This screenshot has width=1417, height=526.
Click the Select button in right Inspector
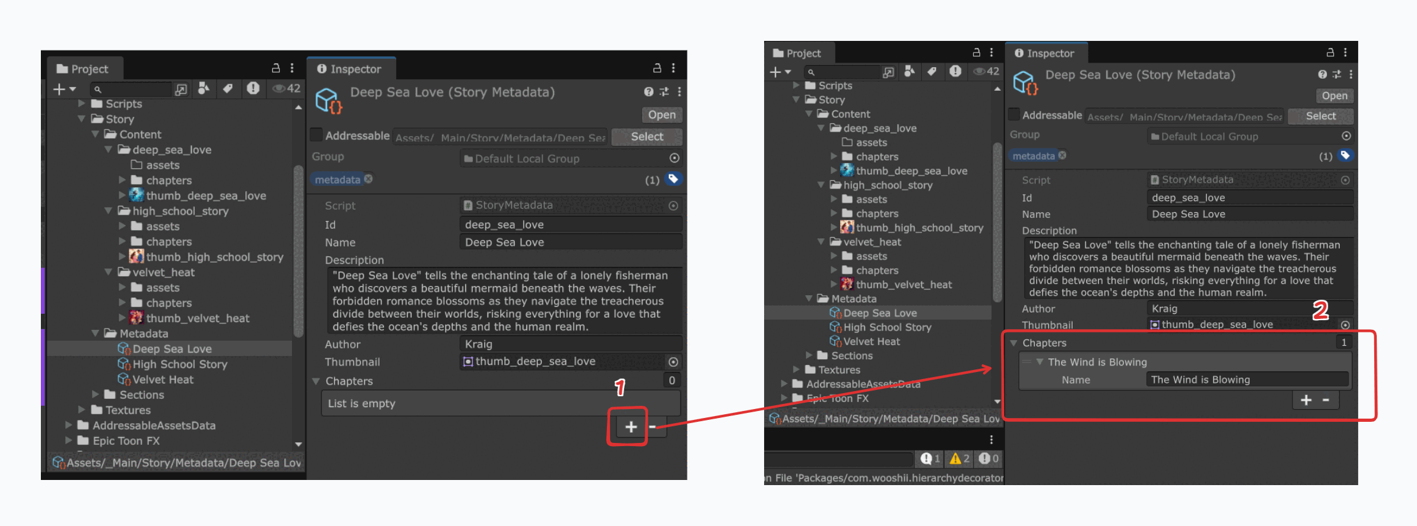(x=1321, y=116)
